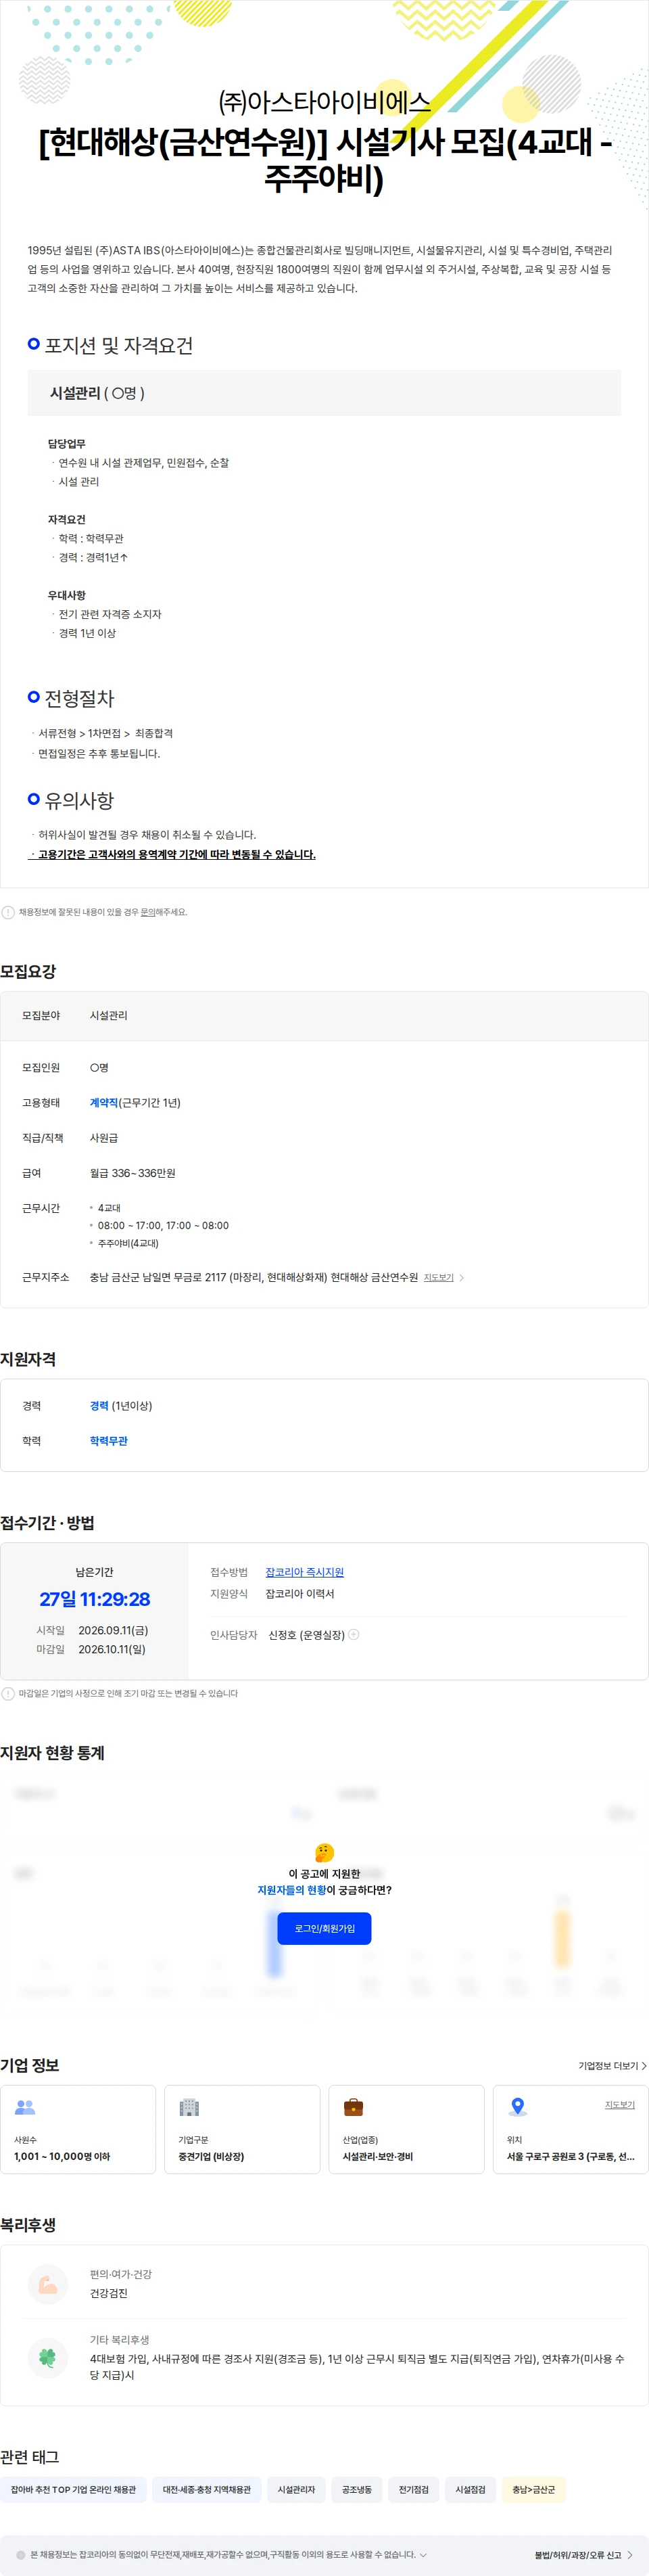
Task: Open 지도보기 link in 위치 card
Action: pos(619,2104)
